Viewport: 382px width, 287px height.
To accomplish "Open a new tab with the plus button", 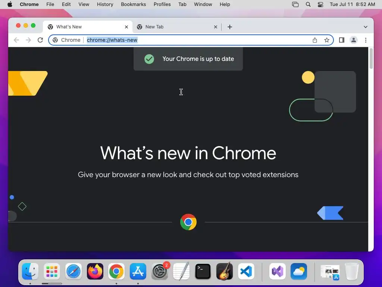I will tap(230, 27).
